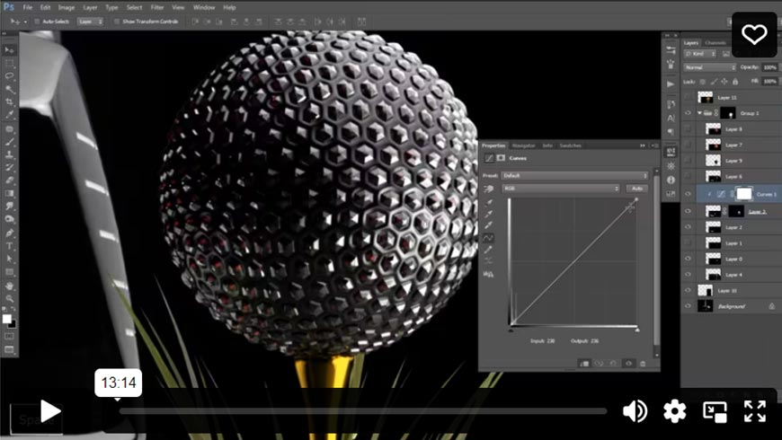Image resolution: width=782 pixels, height=440 pixels.
Task: Open video settings gear
Action: tap(674, 411)
